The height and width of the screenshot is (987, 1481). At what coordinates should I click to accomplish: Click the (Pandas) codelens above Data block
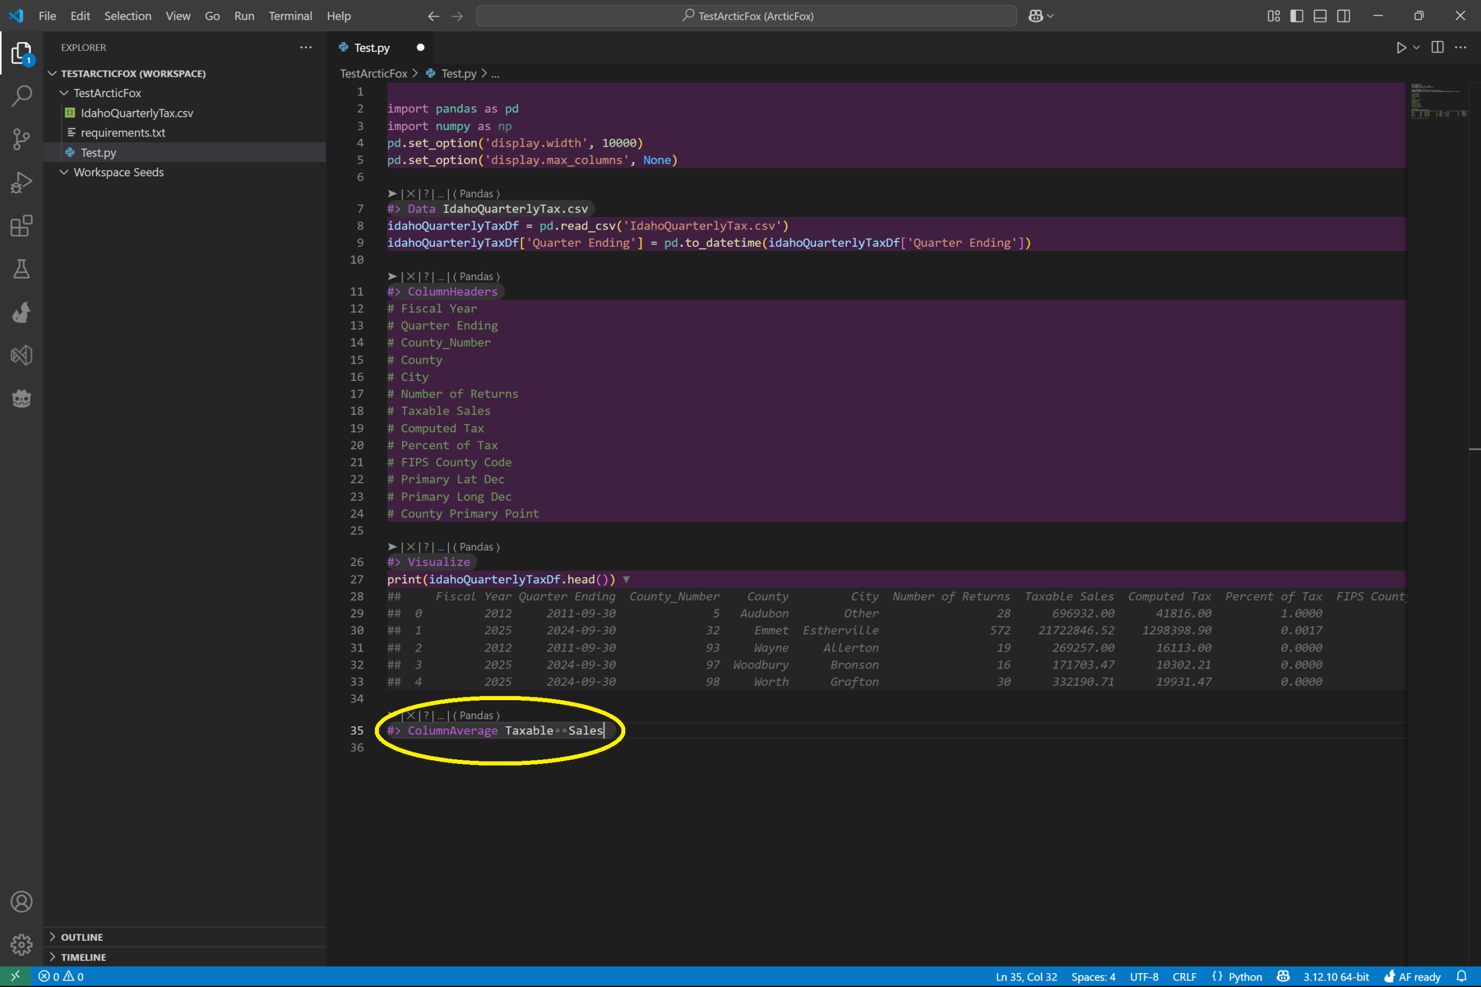tap(476, 194)
